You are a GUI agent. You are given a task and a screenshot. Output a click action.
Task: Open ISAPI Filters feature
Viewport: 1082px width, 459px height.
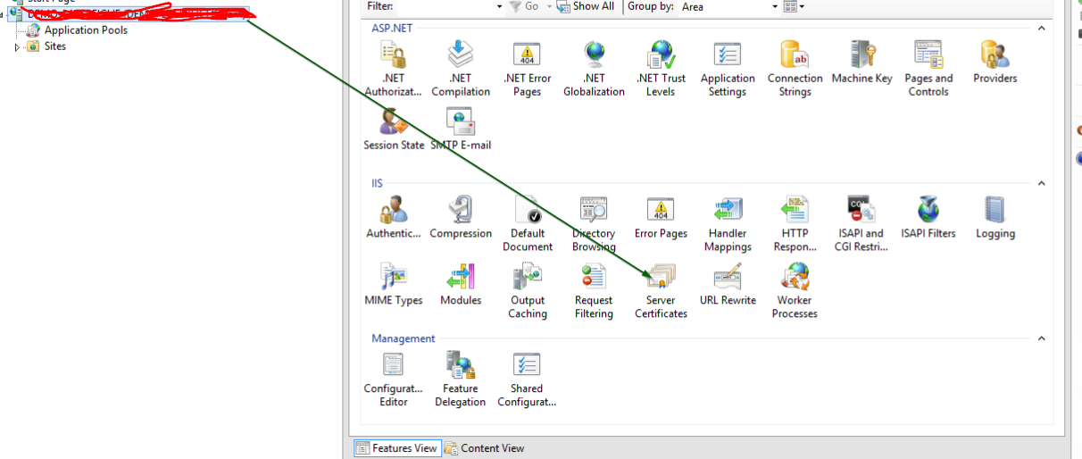coord(928,218)
